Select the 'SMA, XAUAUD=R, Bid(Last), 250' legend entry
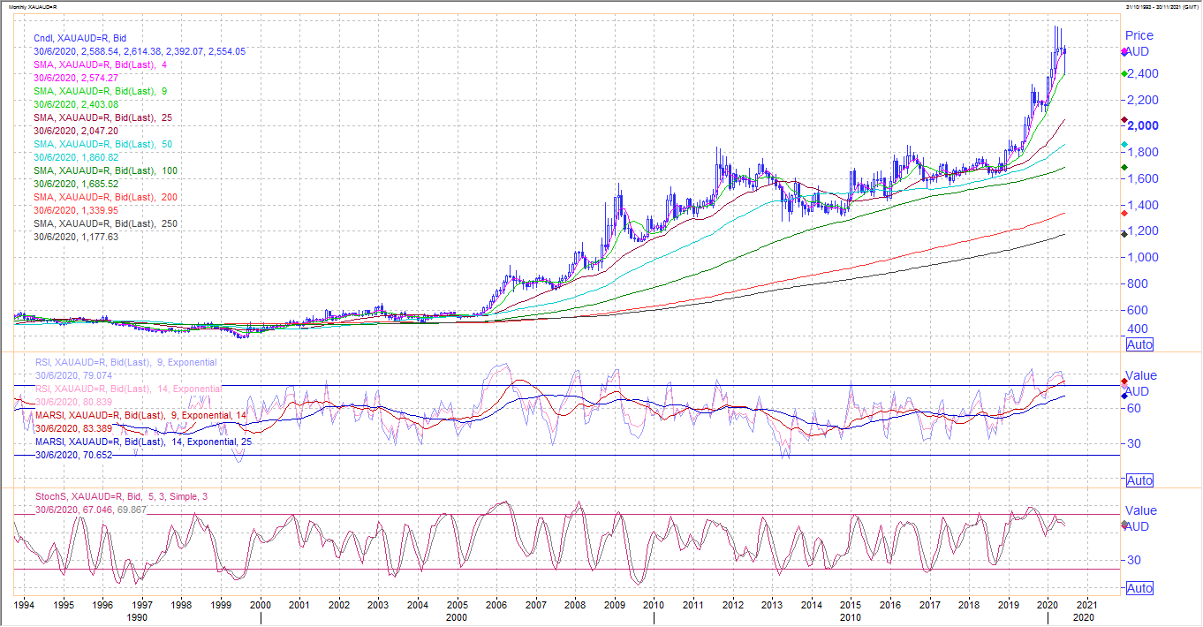The image size is (1203, 627). 105,224
